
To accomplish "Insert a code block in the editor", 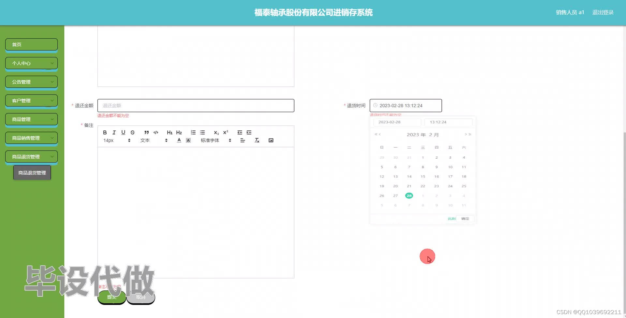I will click(x=156, y=132).
